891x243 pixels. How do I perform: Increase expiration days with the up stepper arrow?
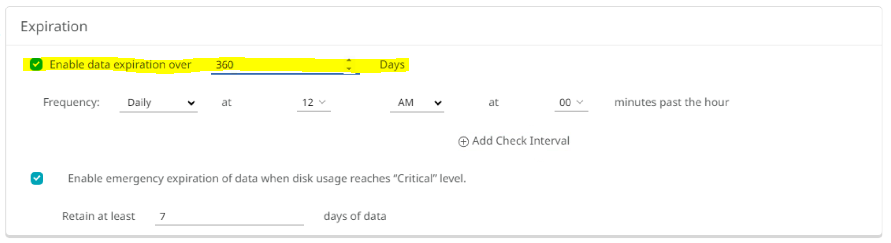pos(349,60)
